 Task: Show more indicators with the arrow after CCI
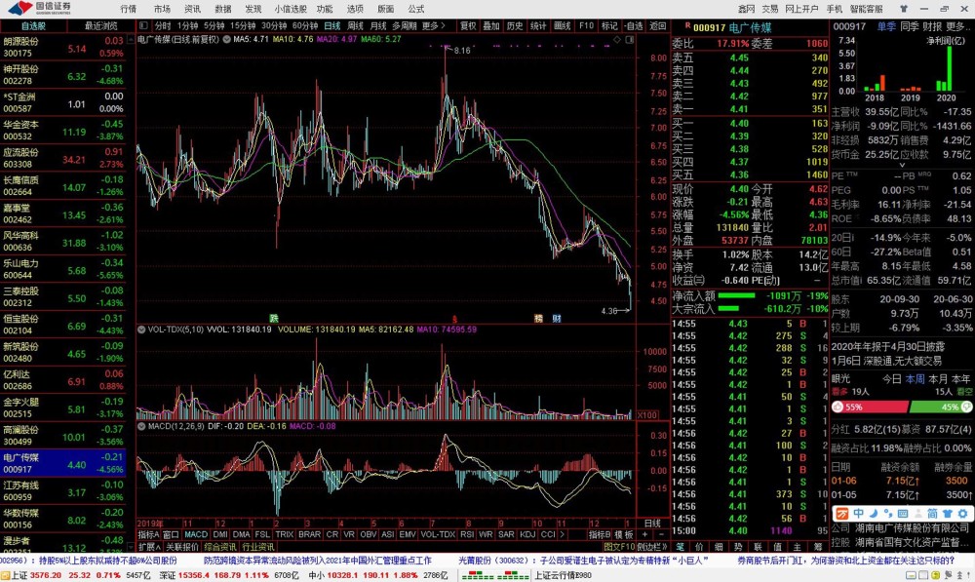(563, 535)
